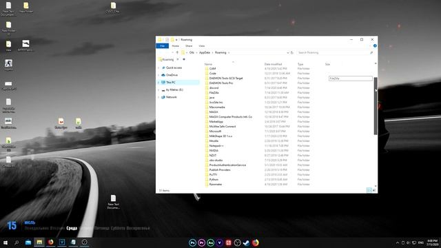Viewport: 441px width, 248px height.
Task: Open address bar history dropdown arrow
Action: 288,52
